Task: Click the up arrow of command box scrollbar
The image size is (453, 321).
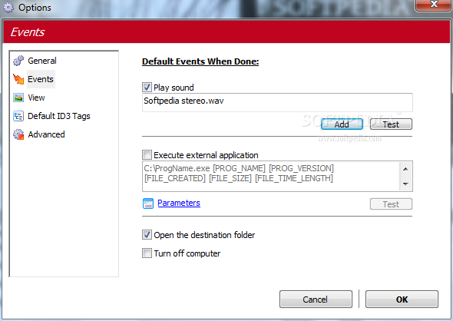Action: coord(405,169)
